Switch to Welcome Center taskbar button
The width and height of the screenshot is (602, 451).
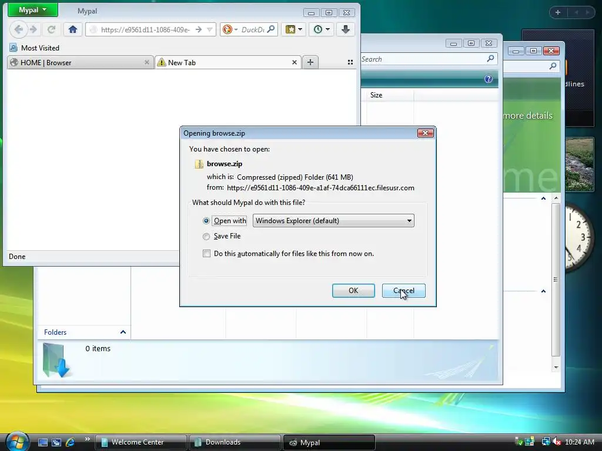141,442
